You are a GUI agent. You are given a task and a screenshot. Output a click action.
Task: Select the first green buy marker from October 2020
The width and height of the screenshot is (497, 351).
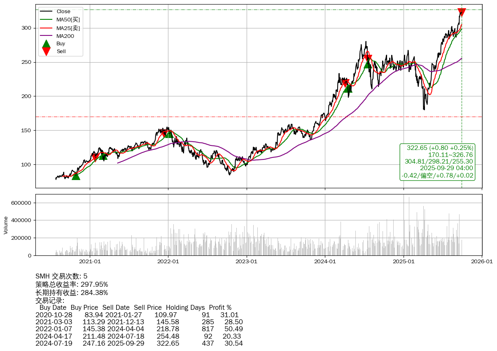(76, 176)
